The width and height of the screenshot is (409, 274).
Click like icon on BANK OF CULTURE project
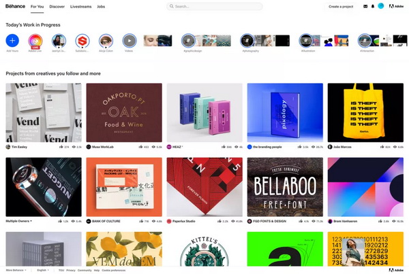point(141,221)
